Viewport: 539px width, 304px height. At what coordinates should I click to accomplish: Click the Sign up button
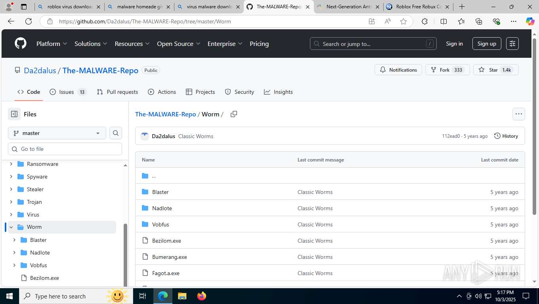pyautogui.click(x=487, y=44)
